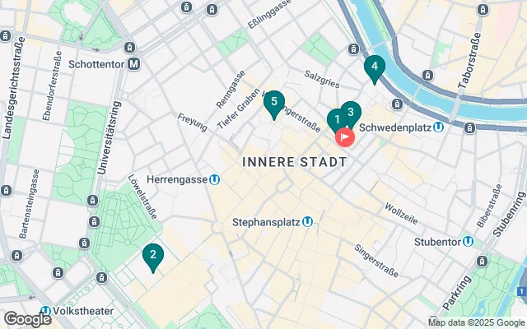
Task: Click the Stubentor U-Bahn icon
Action: point(468,242)
